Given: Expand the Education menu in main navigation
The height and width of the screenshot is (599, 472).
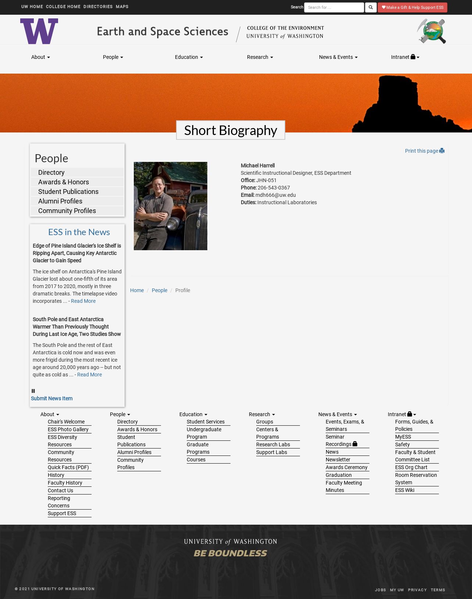Looking at the screenshot, I should pos(189,57).
